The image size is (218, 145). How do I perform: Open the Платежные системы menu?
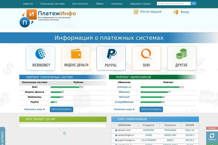coord(52,4)
